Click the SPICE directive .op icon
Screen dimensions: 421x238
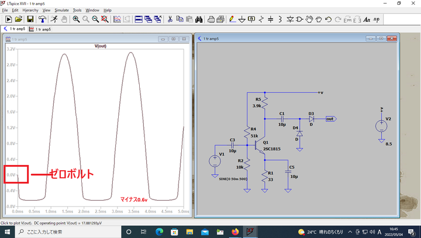[x=376, y=19]
